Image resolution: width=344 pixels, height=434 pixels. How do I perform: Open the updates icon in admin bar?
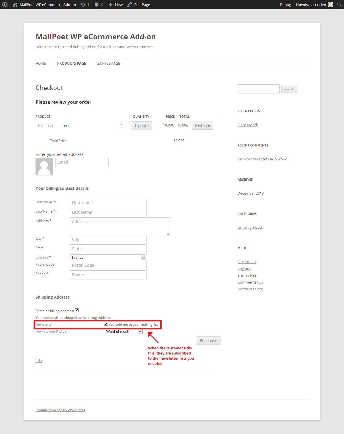tap(83, 5)
